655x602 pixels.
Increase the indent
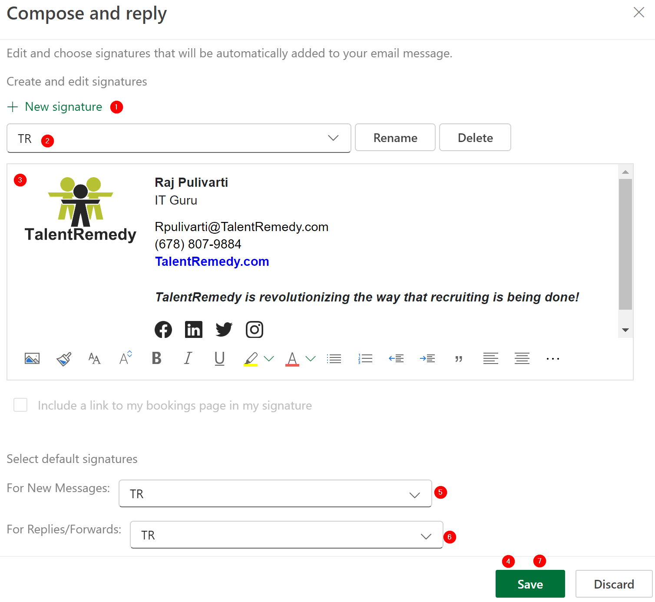click(427, 359)
